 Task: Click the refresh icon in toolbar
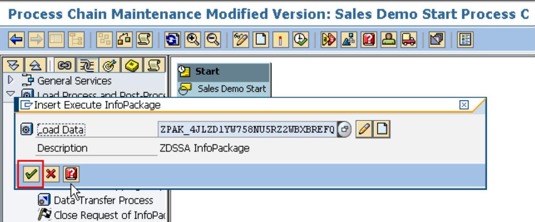coord(173,40)
